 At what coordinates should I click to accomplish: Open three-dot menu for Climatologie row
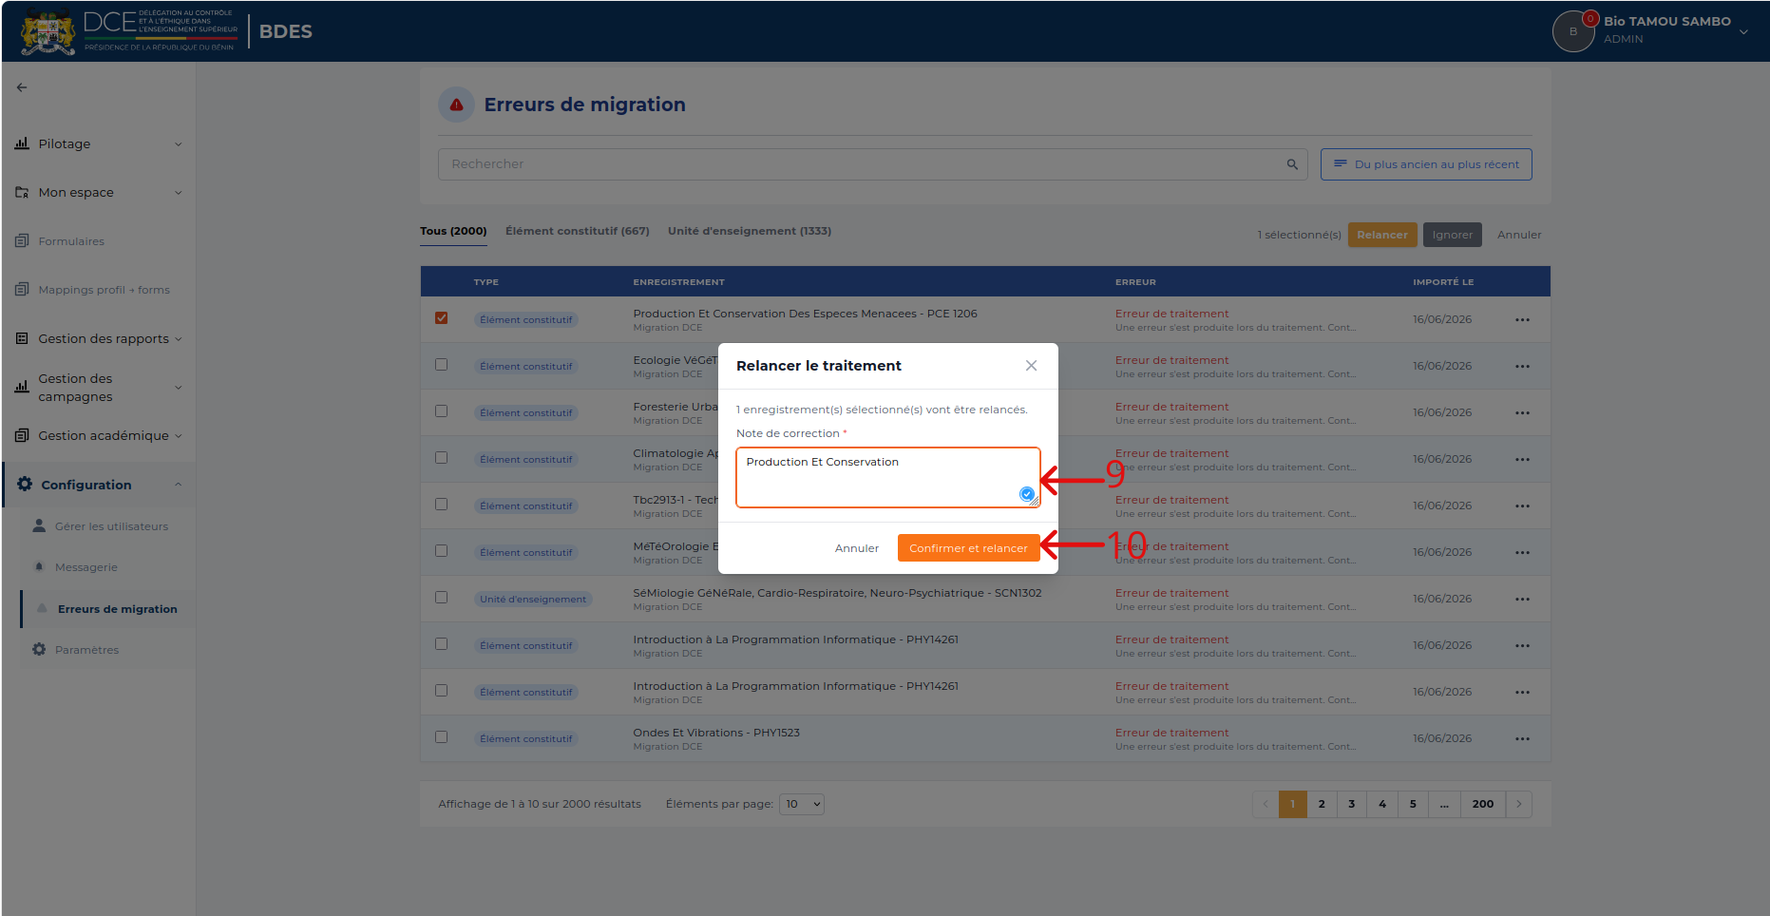coord(1522,459)
